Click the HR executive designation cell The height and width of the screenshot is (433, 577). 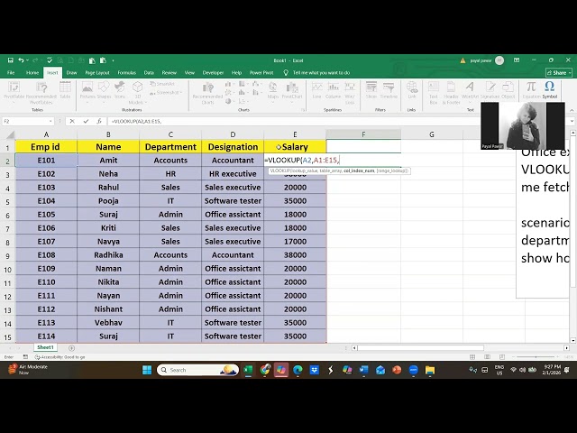(x=233, y=174)
